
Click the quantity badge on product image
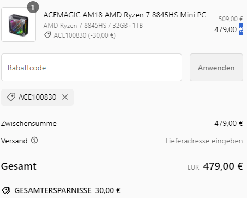point(33,7)
